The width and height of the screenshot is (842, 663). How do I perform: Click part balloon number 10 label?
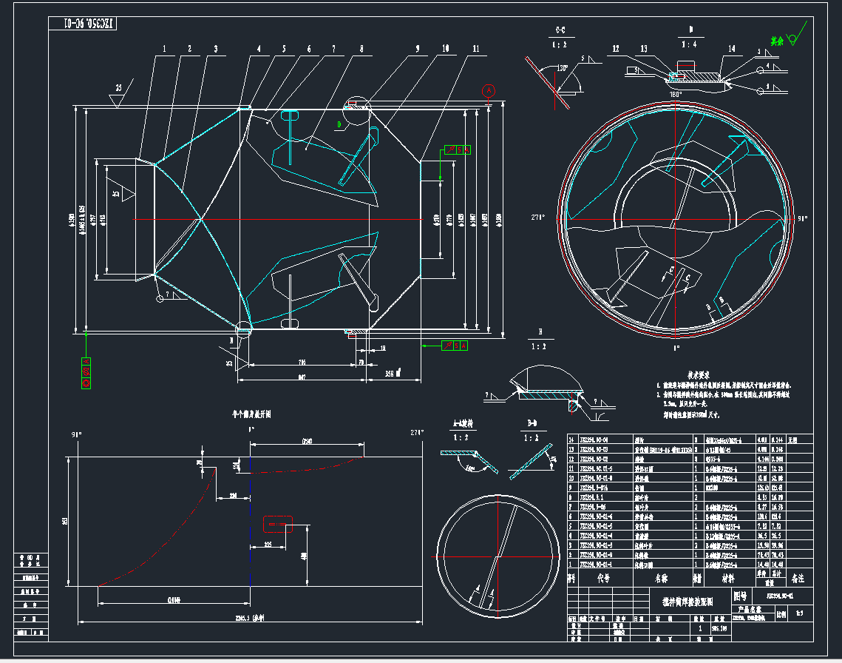tap(446, 49)
